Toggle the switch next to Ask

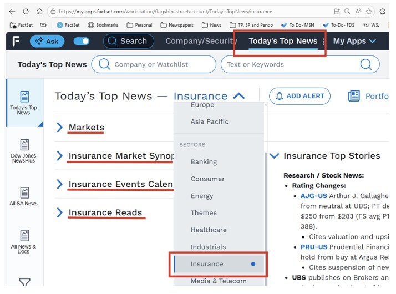click(x=82, y=41)
